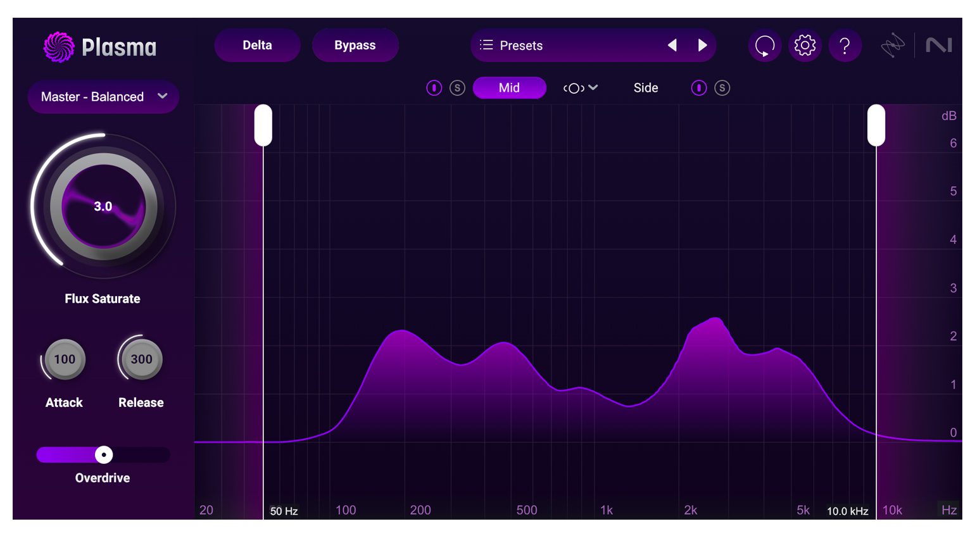Click the Attack knob showing 100
This screenshot has width=975, height=538.
[65, 360]
